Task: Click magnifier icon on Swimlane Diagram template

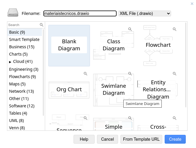Action: [x=130, y=74]
